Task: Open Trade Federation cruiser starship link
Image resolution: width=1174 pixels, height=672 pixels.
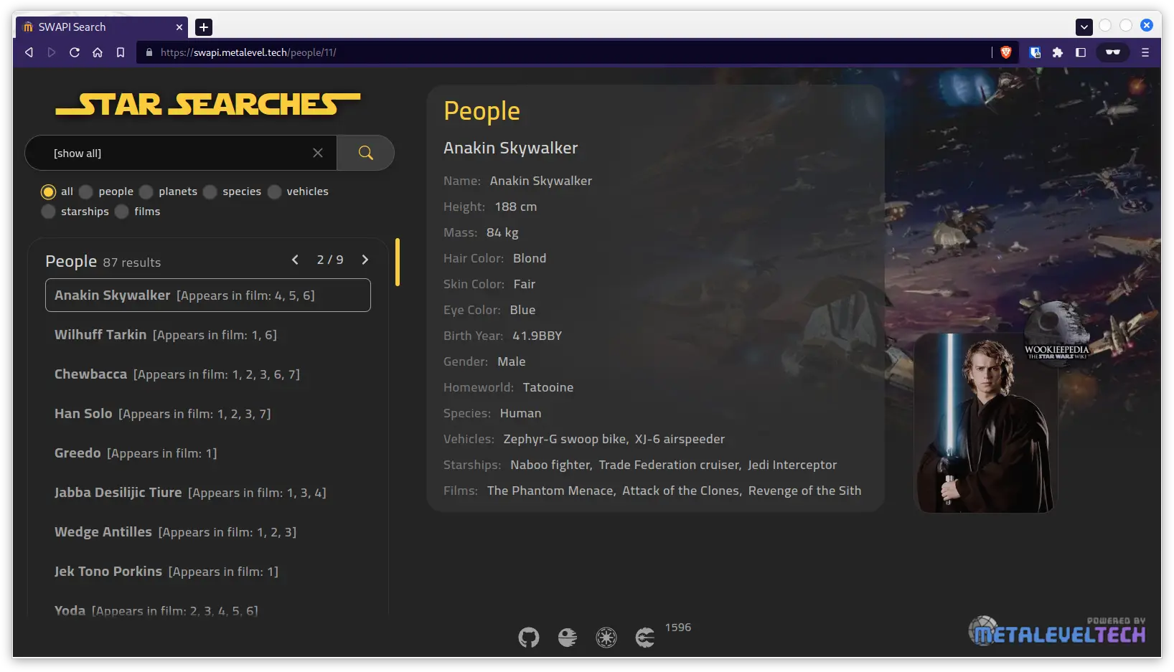Action: point(669,465)
